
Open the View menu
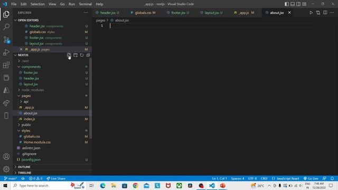(52, 4)
